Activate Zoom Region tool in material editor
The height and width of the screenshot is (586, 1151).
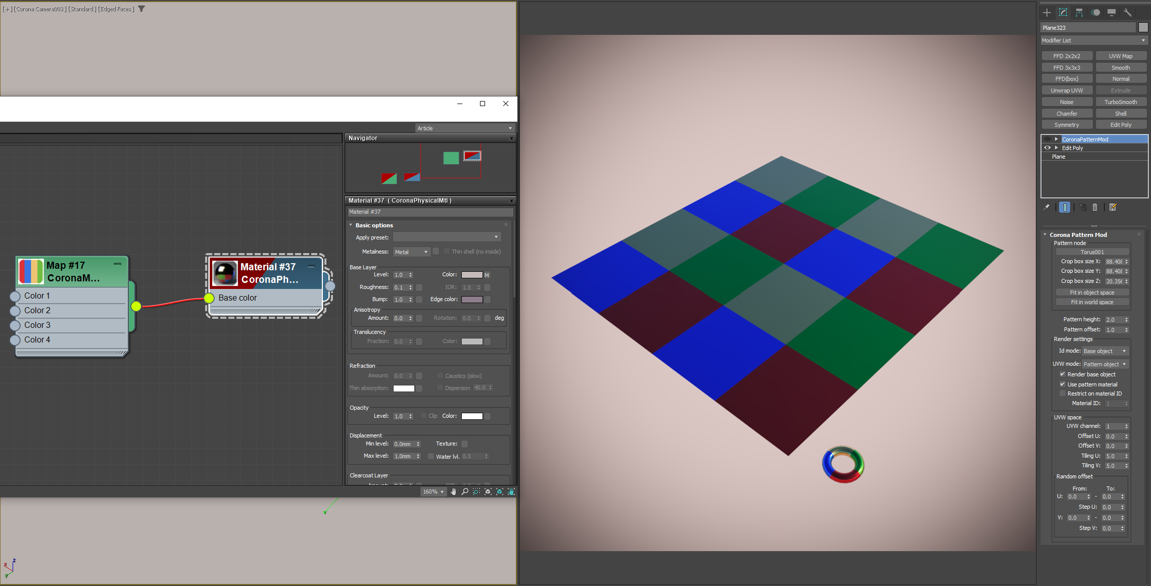476,492
